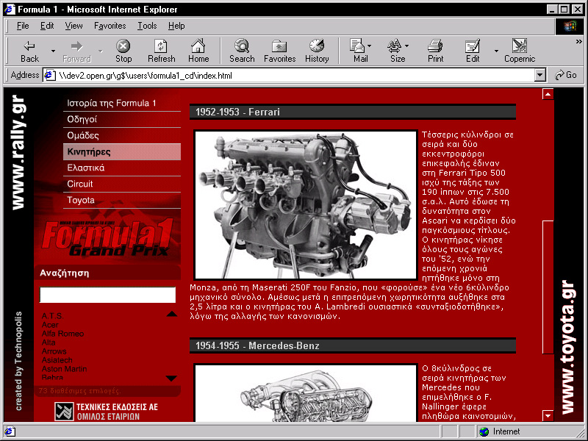Go back with the Back toolbar button
Screen dimensions: 588x441
(29, 51)
